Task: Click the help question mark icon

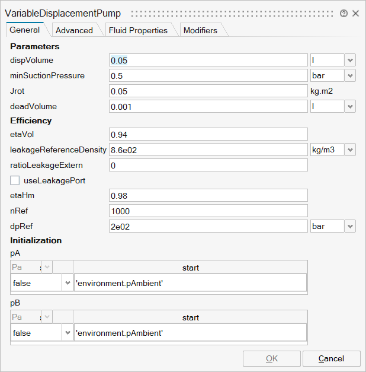Action: [x=343, y=13]
